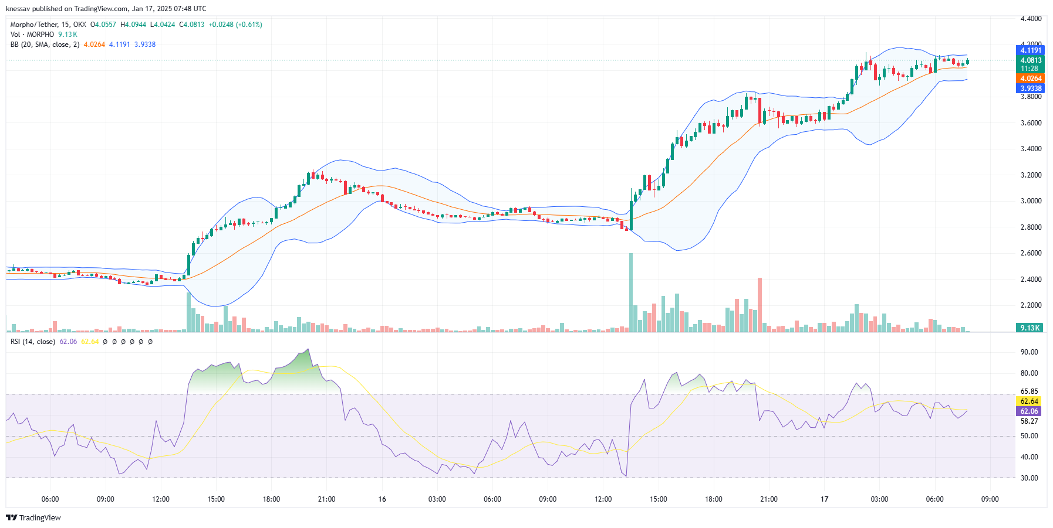
Task: Click the 50.00 RSI axis label
Action: coord(1029,436)
